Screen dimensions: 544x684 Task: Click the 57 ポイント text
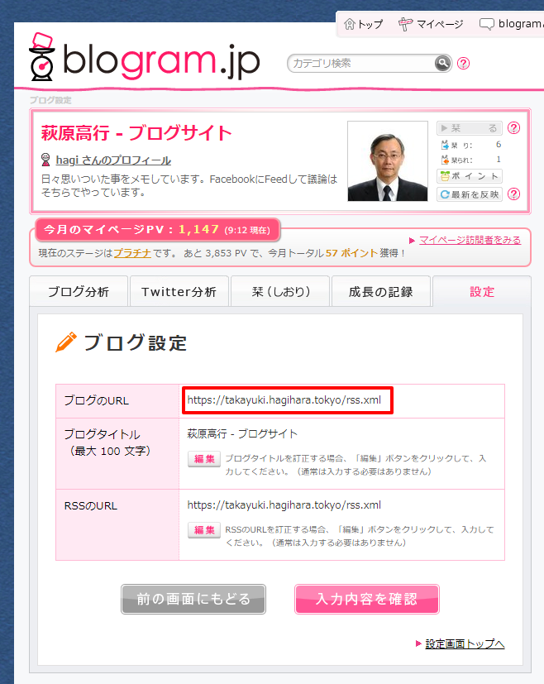click(x=351, y=253)
